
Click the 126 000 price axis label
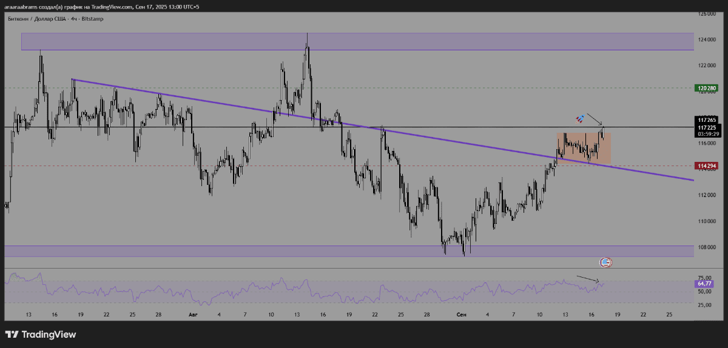707,13
